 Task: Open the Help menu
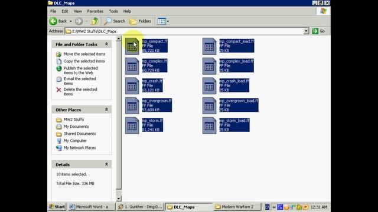click(127, 11)
